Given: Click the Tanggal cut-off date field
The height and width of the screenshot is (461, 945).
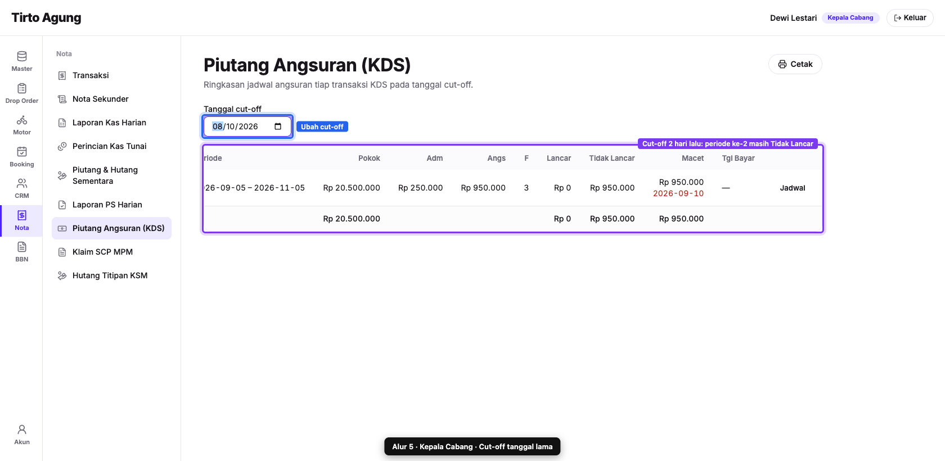Looking at the screenshot, I should [x=247, y=126].
